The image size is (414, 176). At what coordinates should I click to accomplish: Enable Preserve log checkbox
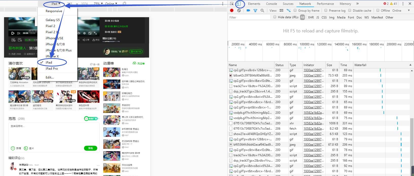[326, 10]
